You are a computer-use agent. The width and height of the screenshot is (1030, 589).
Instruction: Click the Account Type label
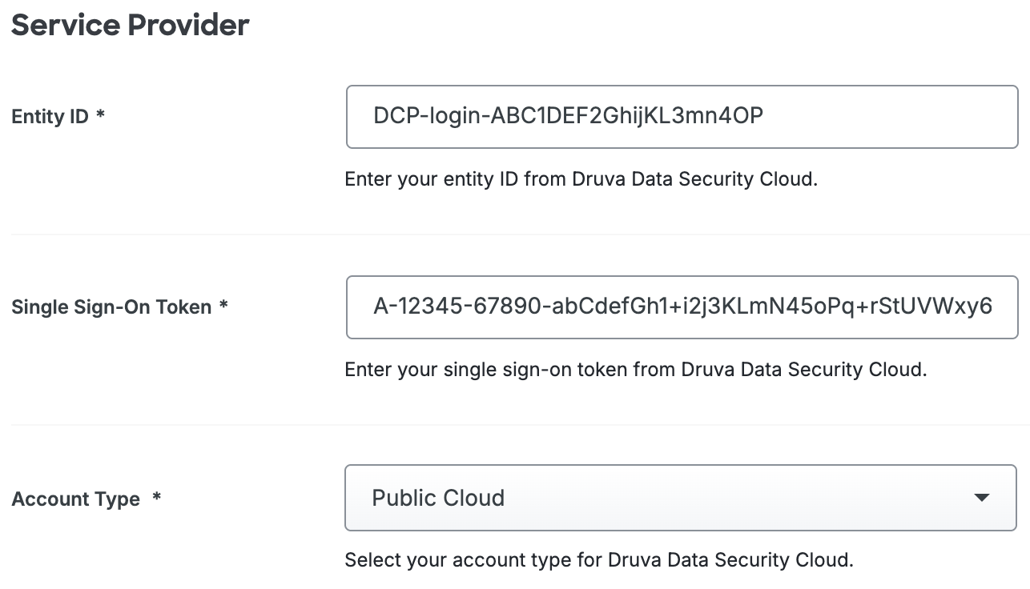(x=74, y=498)
